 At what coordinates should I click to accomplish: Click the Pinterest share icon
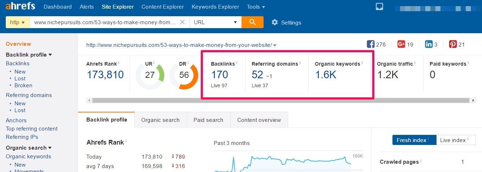[x=453, y=44]
